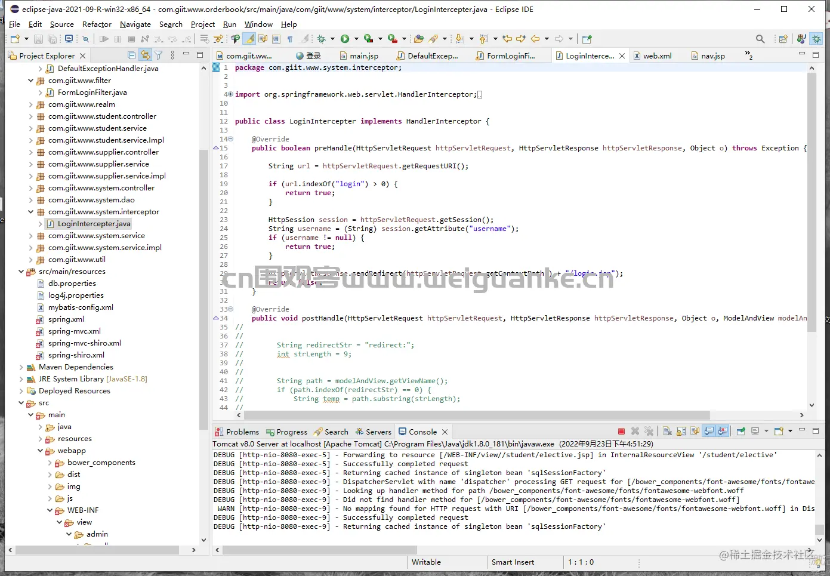Image resolution: width=830 pixels, height=576 pixels.
Task: Close the Console view tab
Action: 445,432
